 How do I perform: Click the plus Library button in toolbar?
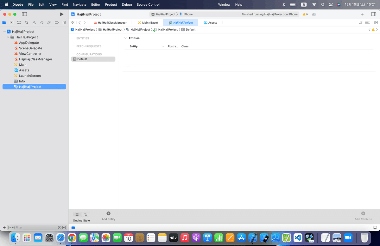362,14
